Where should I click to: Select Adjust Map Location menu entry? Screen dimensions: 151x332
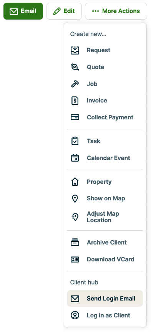coord(105,217)
